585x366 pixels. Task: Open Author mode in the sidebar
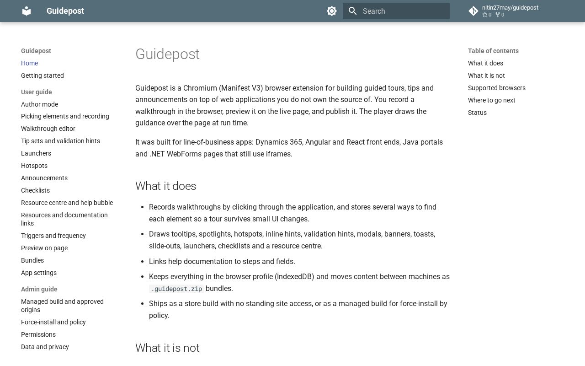[x=39, y=104]
